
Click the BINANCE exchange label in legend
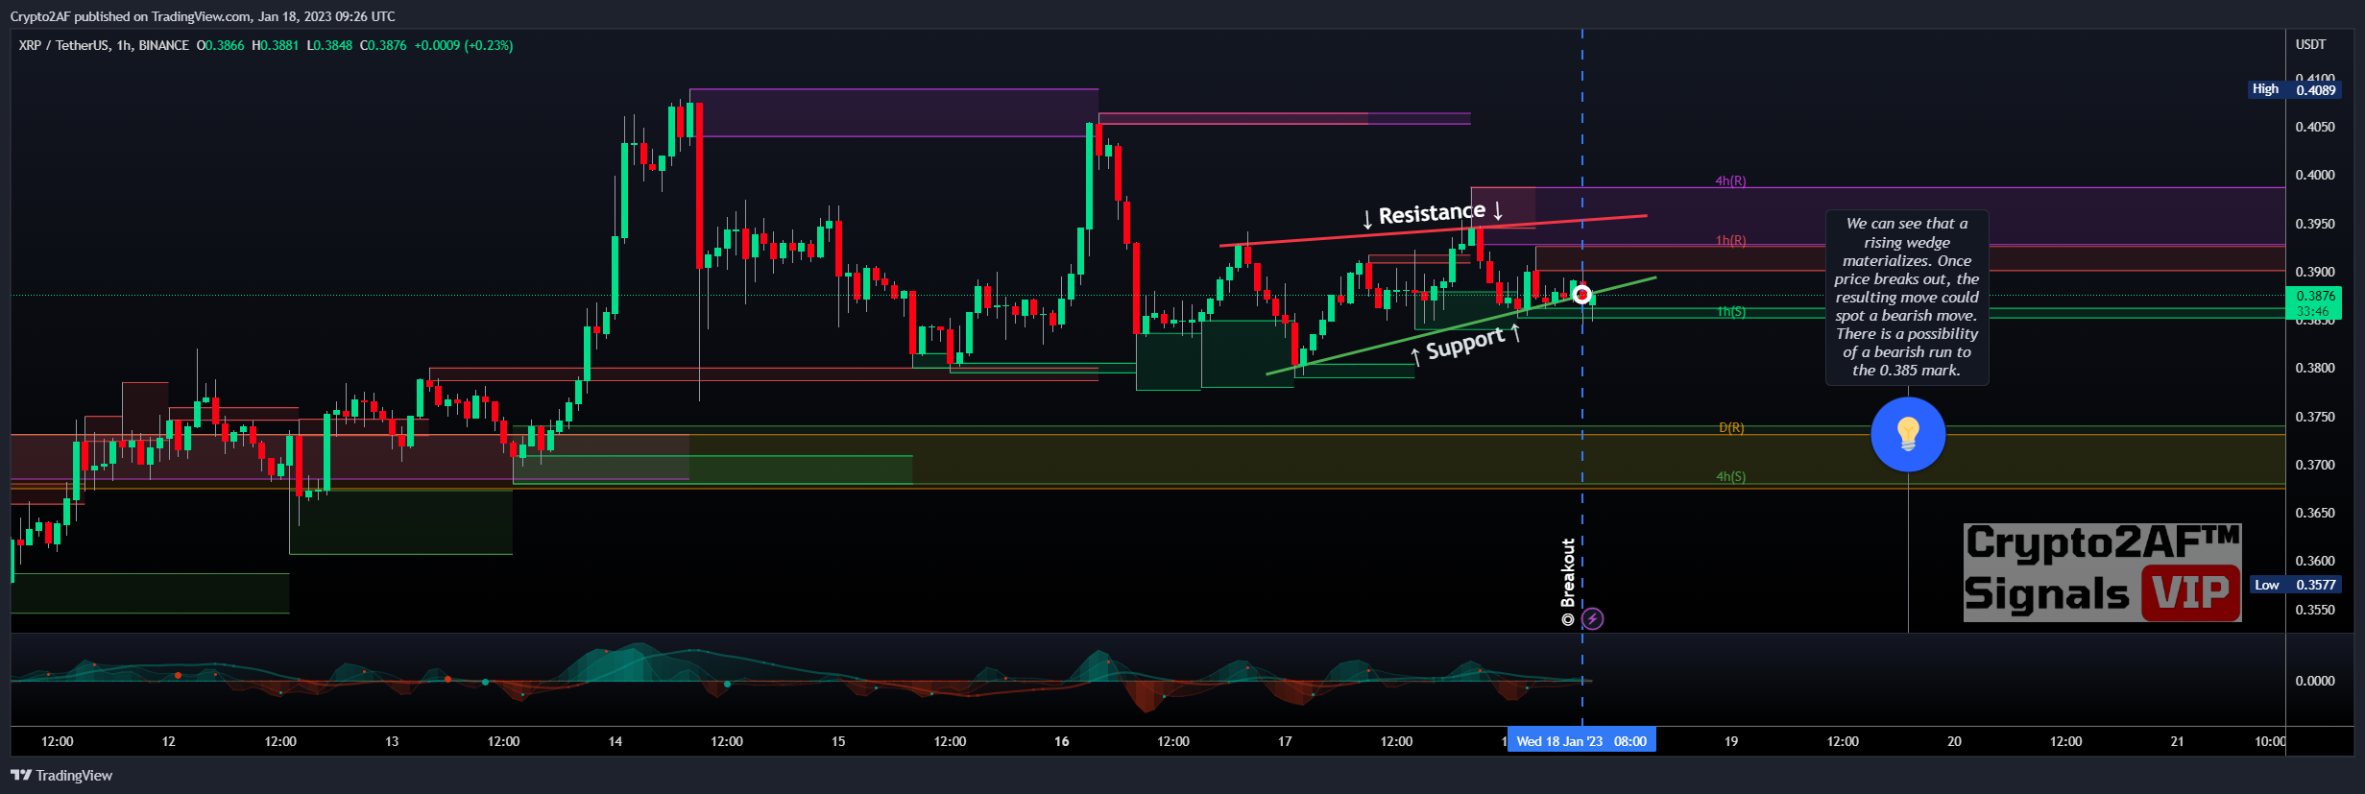(163, 45)
